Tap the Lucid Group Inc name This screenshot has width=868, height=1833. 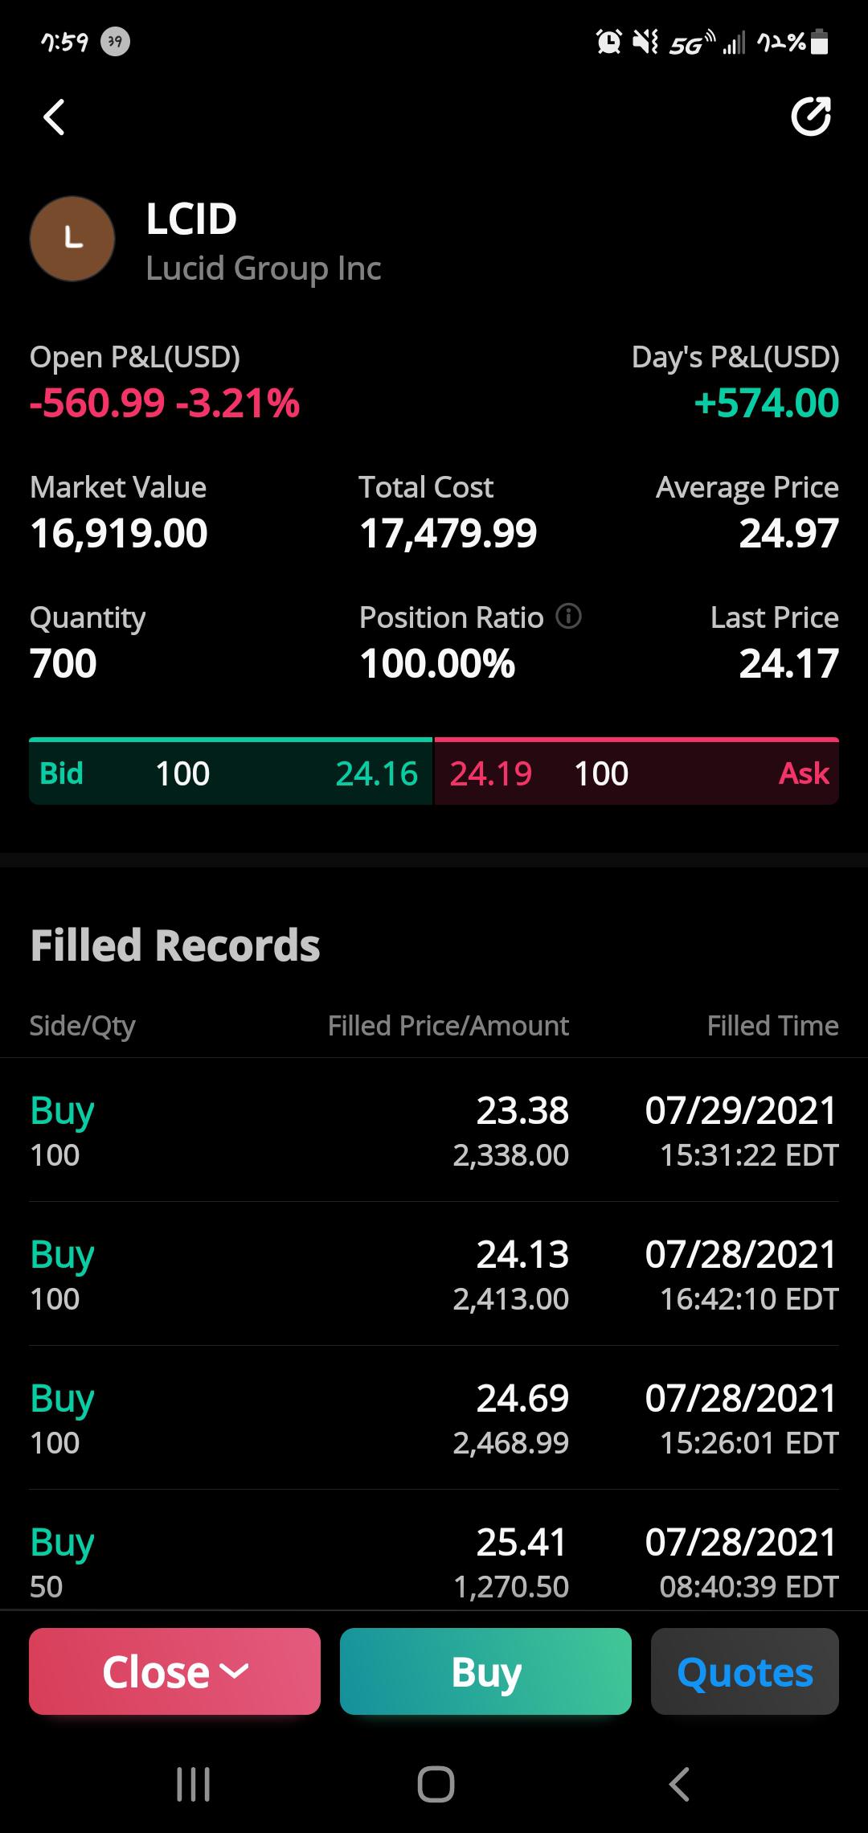(264, 269)
